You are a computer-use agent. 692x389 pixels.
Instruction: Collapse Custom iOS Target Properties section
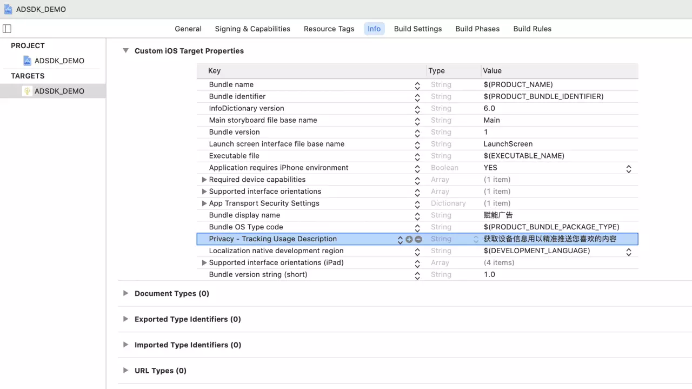pyautogui.click(x=125, y=51)
